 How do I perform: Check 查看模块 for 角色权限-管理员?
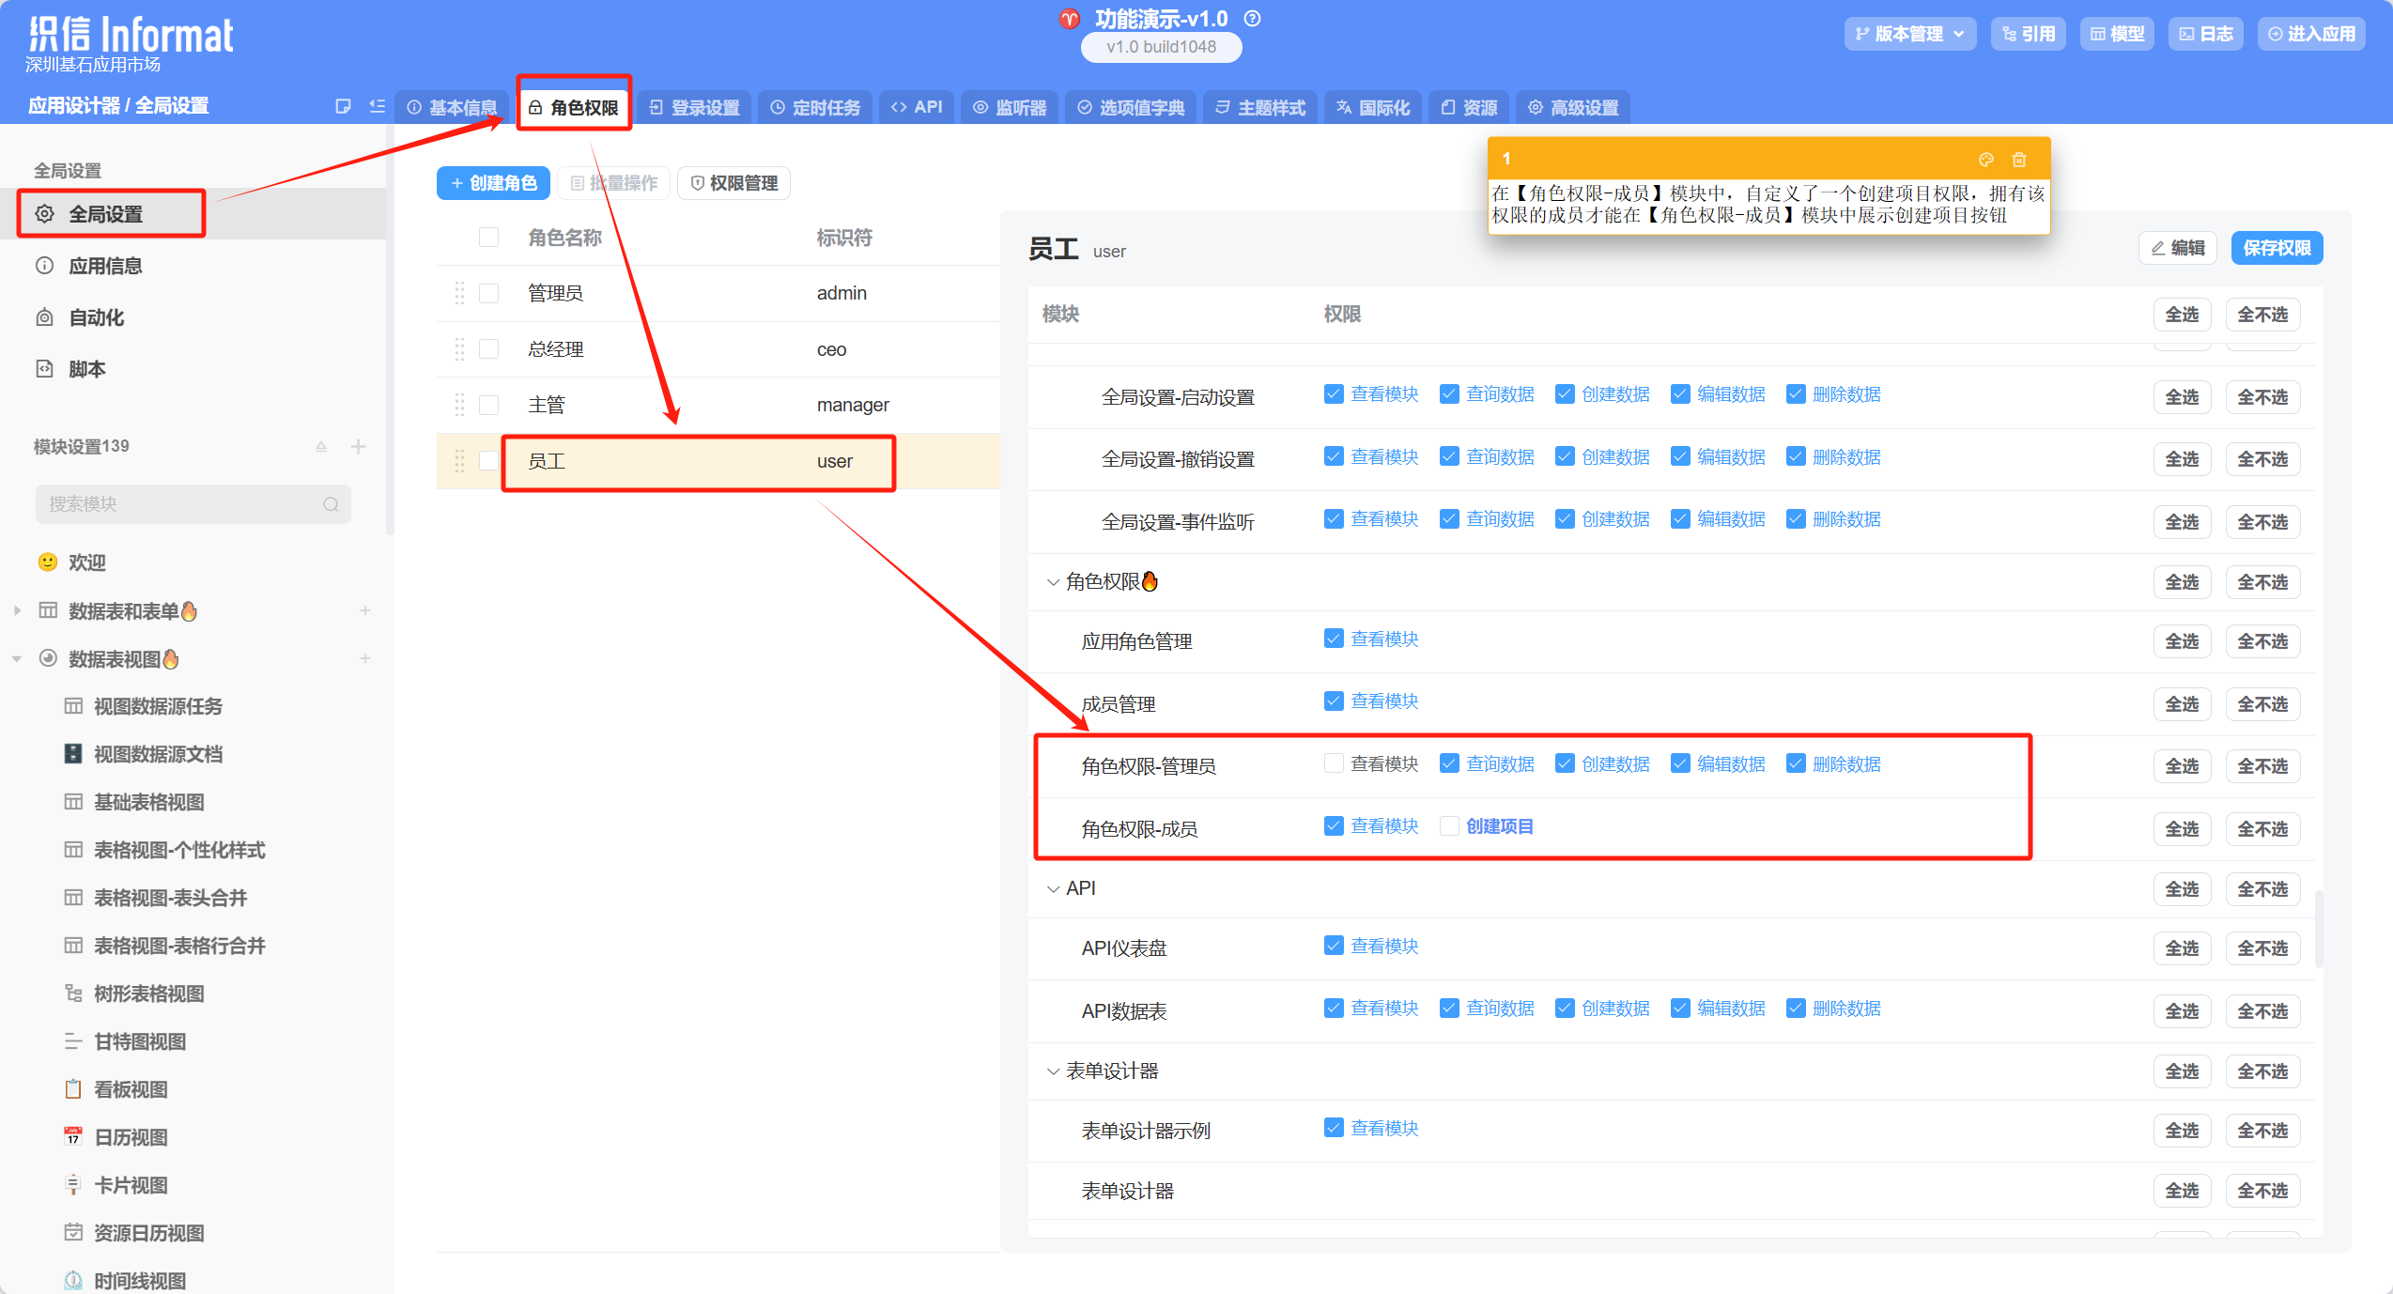click(1334, 763)
